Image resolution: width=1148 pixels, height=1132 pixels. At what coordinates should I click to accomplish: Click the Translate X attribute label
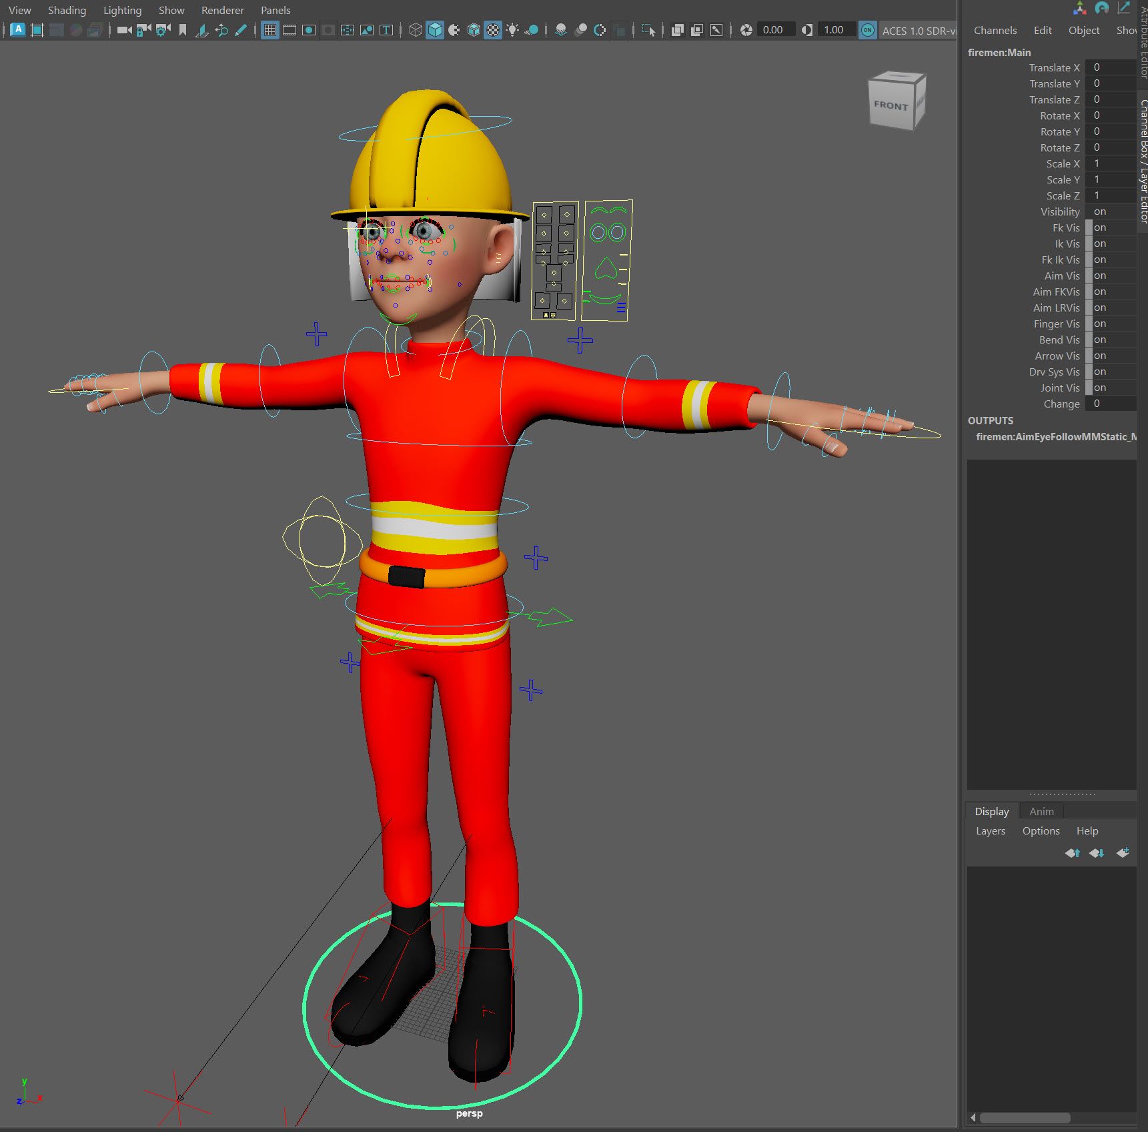click(1053, 67)
